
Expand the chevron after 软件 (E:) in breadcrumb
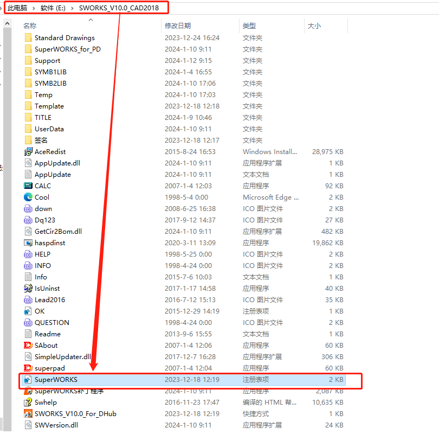pos(72,8)
